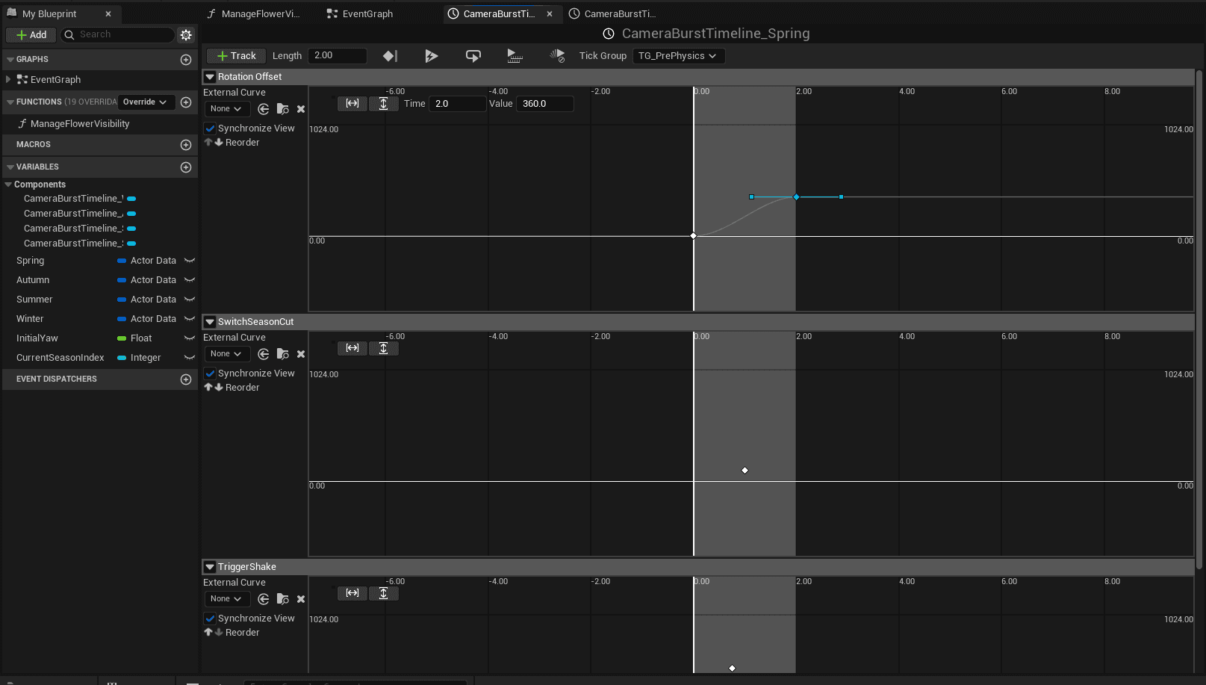Toggle visibility eye for CurrentSeasonIndex variable

(x=190, y=358)
